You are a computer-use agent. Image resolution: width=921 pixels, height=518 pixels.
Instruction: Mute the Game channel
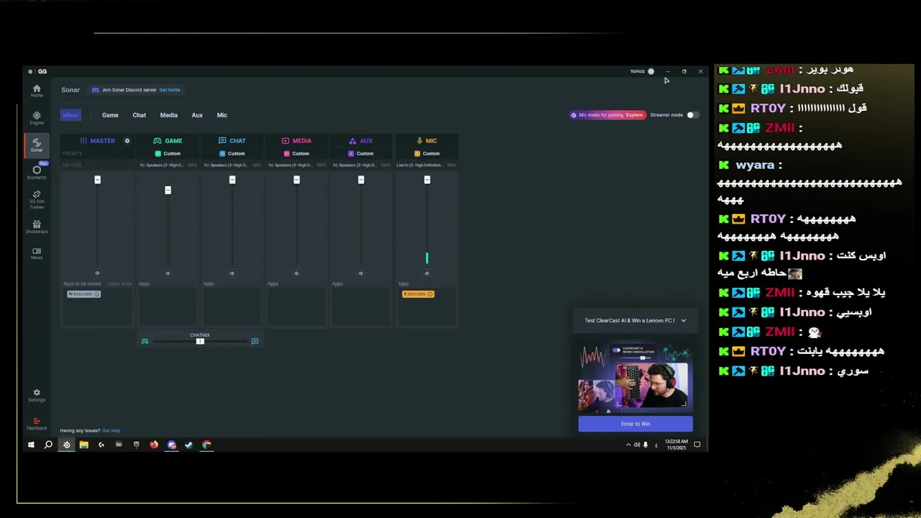(x=168, y=273)
